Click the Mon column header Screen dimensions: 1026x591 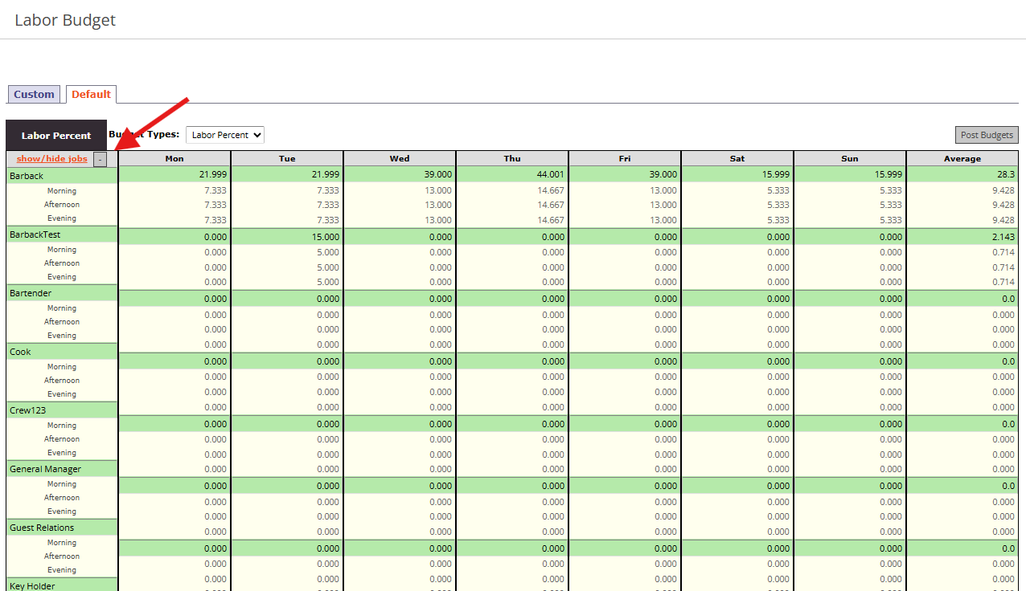pos(174,159)
